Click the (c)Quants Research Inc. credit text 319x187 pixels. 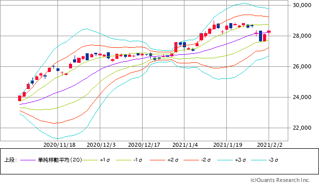pos(280,180)
